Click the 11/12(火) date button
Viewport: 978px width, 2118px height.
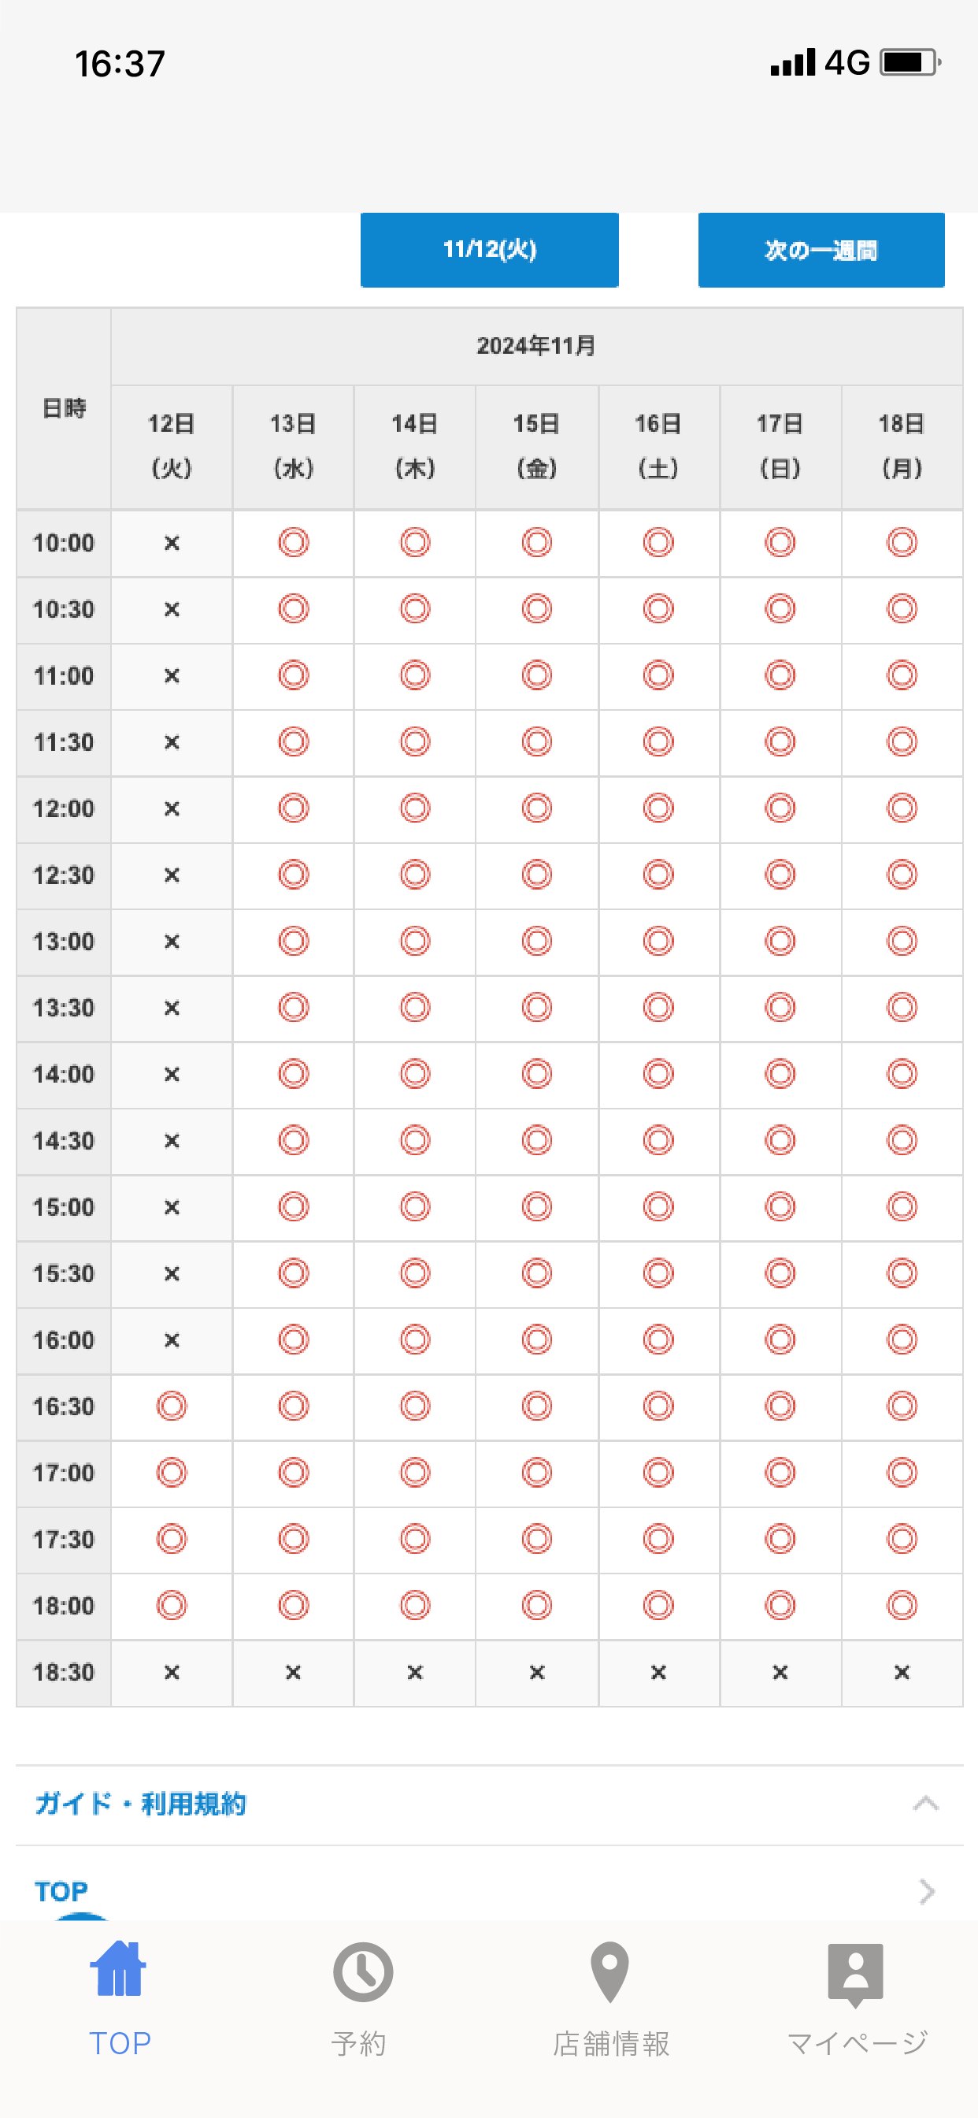click(489, 250)
